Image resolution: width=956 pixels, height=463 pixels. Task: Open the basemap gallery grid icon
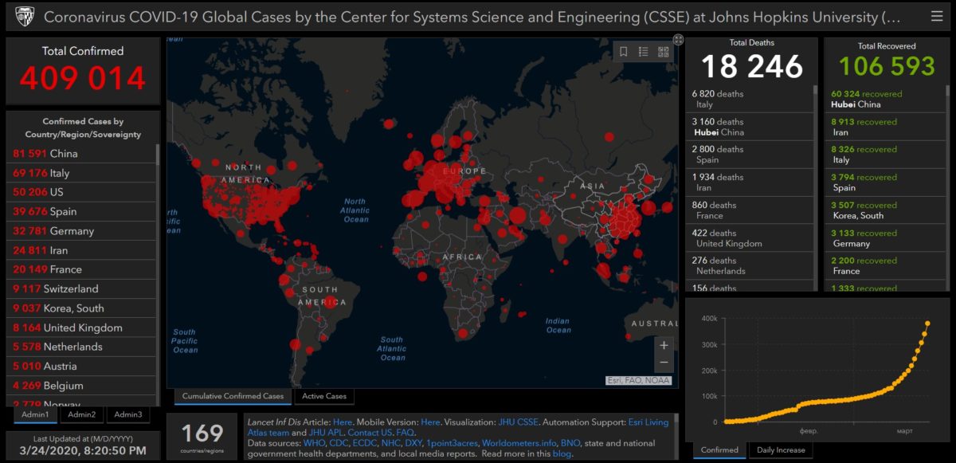pyautogui.click(x=663, y=52)
